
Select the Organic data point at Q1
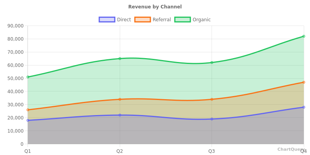28,77
